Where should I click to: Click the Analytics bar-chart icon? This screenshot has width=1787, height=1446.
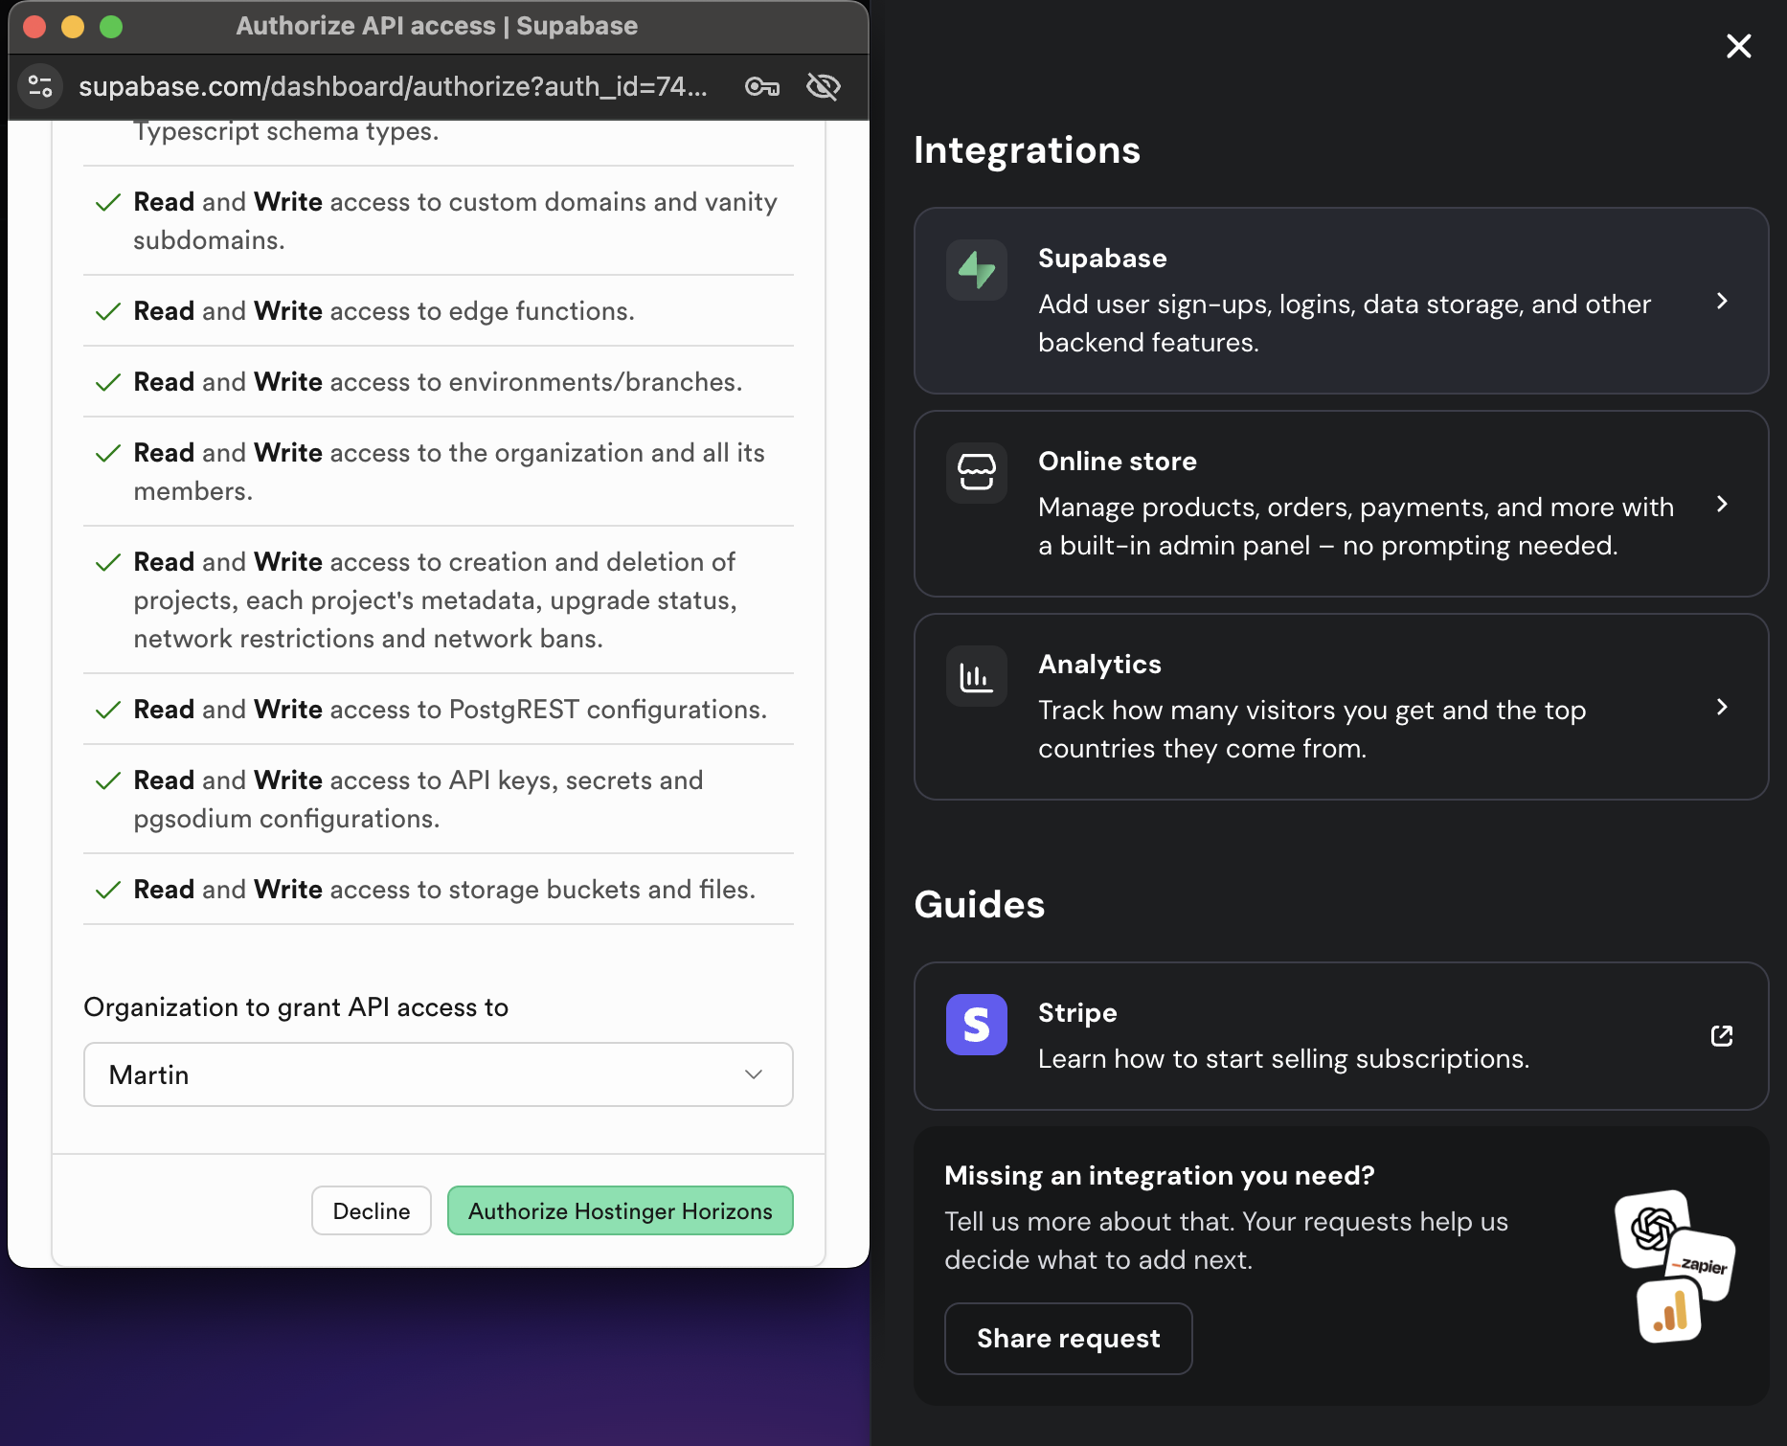(976, 676)
